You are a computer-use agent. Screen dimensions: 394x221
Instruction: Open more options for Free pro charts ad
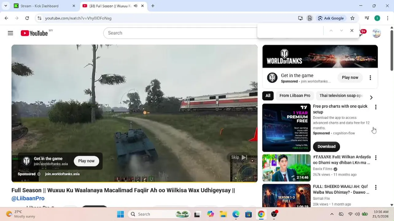pos(376,107)
